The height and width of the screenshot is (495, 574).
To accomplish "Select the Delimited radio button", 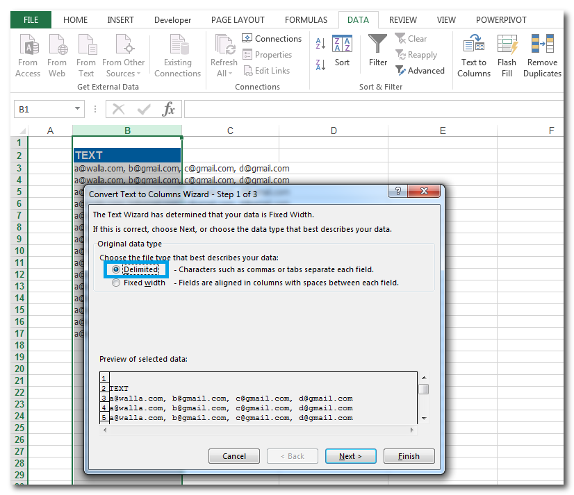I will 115,269.
